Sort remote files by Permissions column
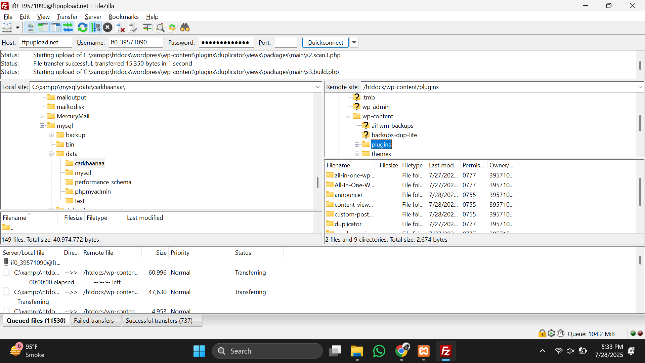The width and height of the screenshot is (645, 363). [473, 165]
